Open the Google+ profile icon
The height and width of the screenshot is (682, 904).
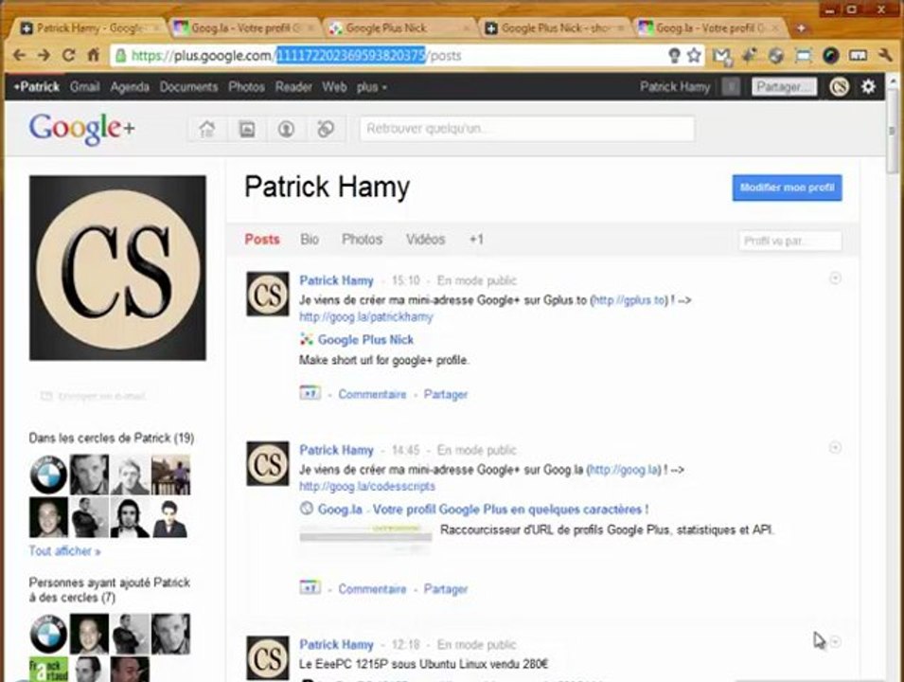[286, 129]
